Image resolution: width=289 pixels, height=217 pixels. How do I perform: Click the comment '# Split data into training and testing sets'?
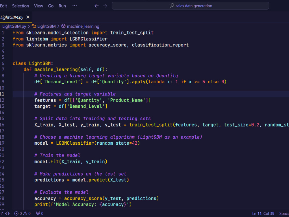pyautogui.click(x=93, y=119)
